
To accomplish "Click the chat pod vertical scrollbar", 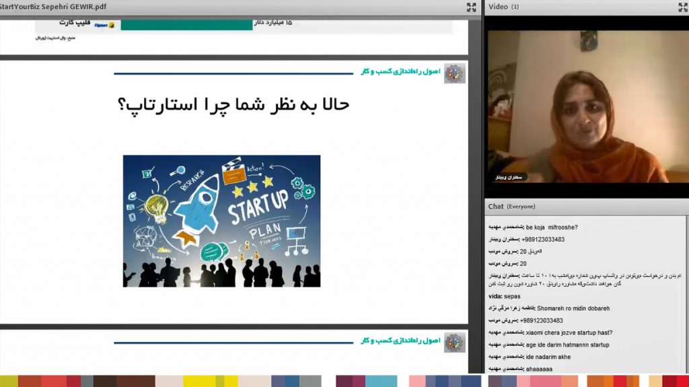I will click(x=684, y=289).
